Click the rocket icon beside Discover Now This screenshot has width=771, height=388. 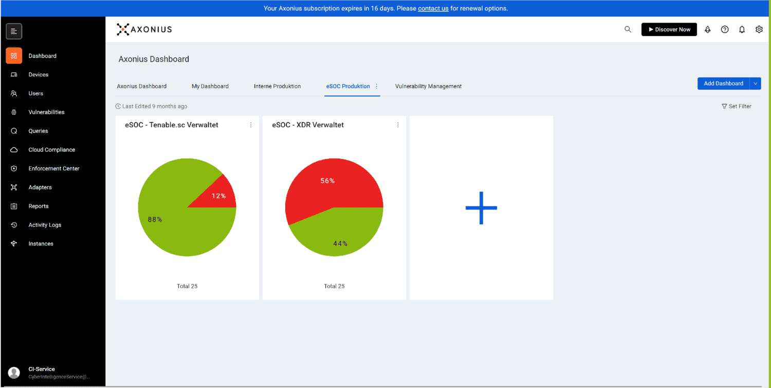coord(708,29)
